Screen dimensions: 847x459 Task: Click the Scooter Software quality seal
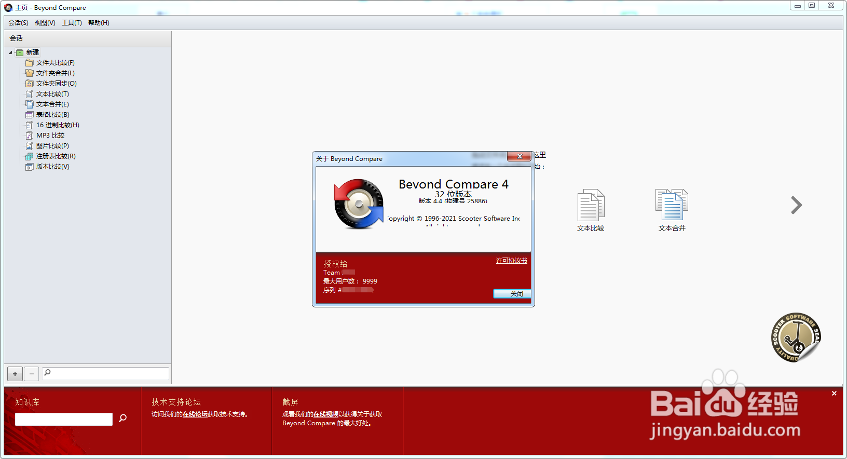coord(796,337)
